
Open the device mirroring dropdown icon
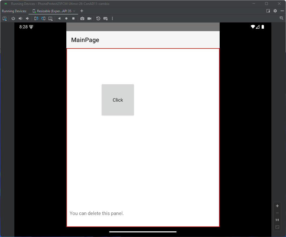pos(5,18)
